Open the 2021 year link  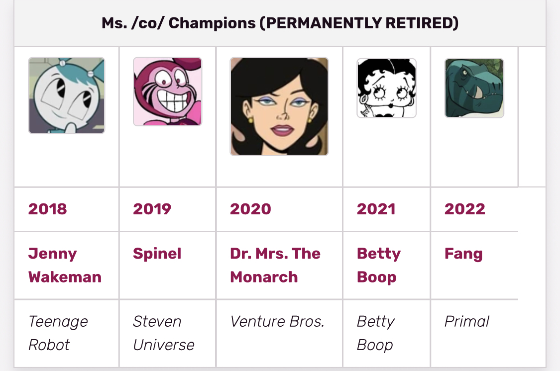point(376,209)
